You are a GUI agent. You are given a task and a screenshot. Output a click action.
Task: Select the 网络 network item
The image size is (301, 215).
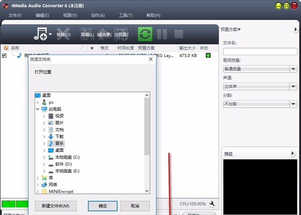point(53,184)
